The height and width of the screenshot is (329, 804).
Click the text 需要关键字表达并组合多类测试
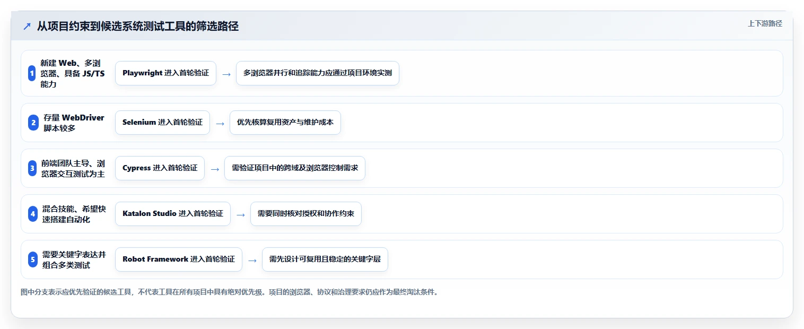tap(74, 259)
